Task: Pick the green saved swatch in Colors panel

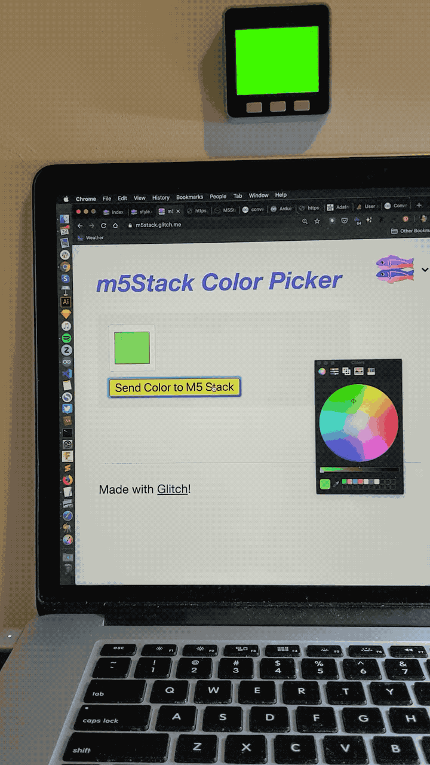Action: point(344,481)
